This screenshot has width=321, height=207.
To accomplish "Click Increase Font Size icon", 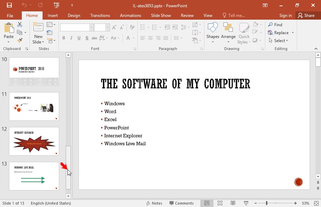I will pos(114,27).
